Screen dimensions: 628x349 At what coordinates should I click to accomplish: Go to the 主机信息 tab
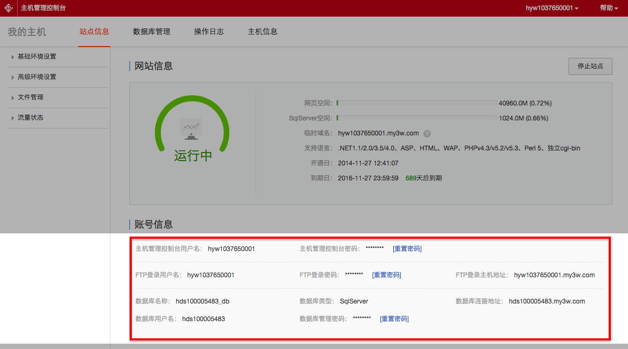[x=263, y=32]
